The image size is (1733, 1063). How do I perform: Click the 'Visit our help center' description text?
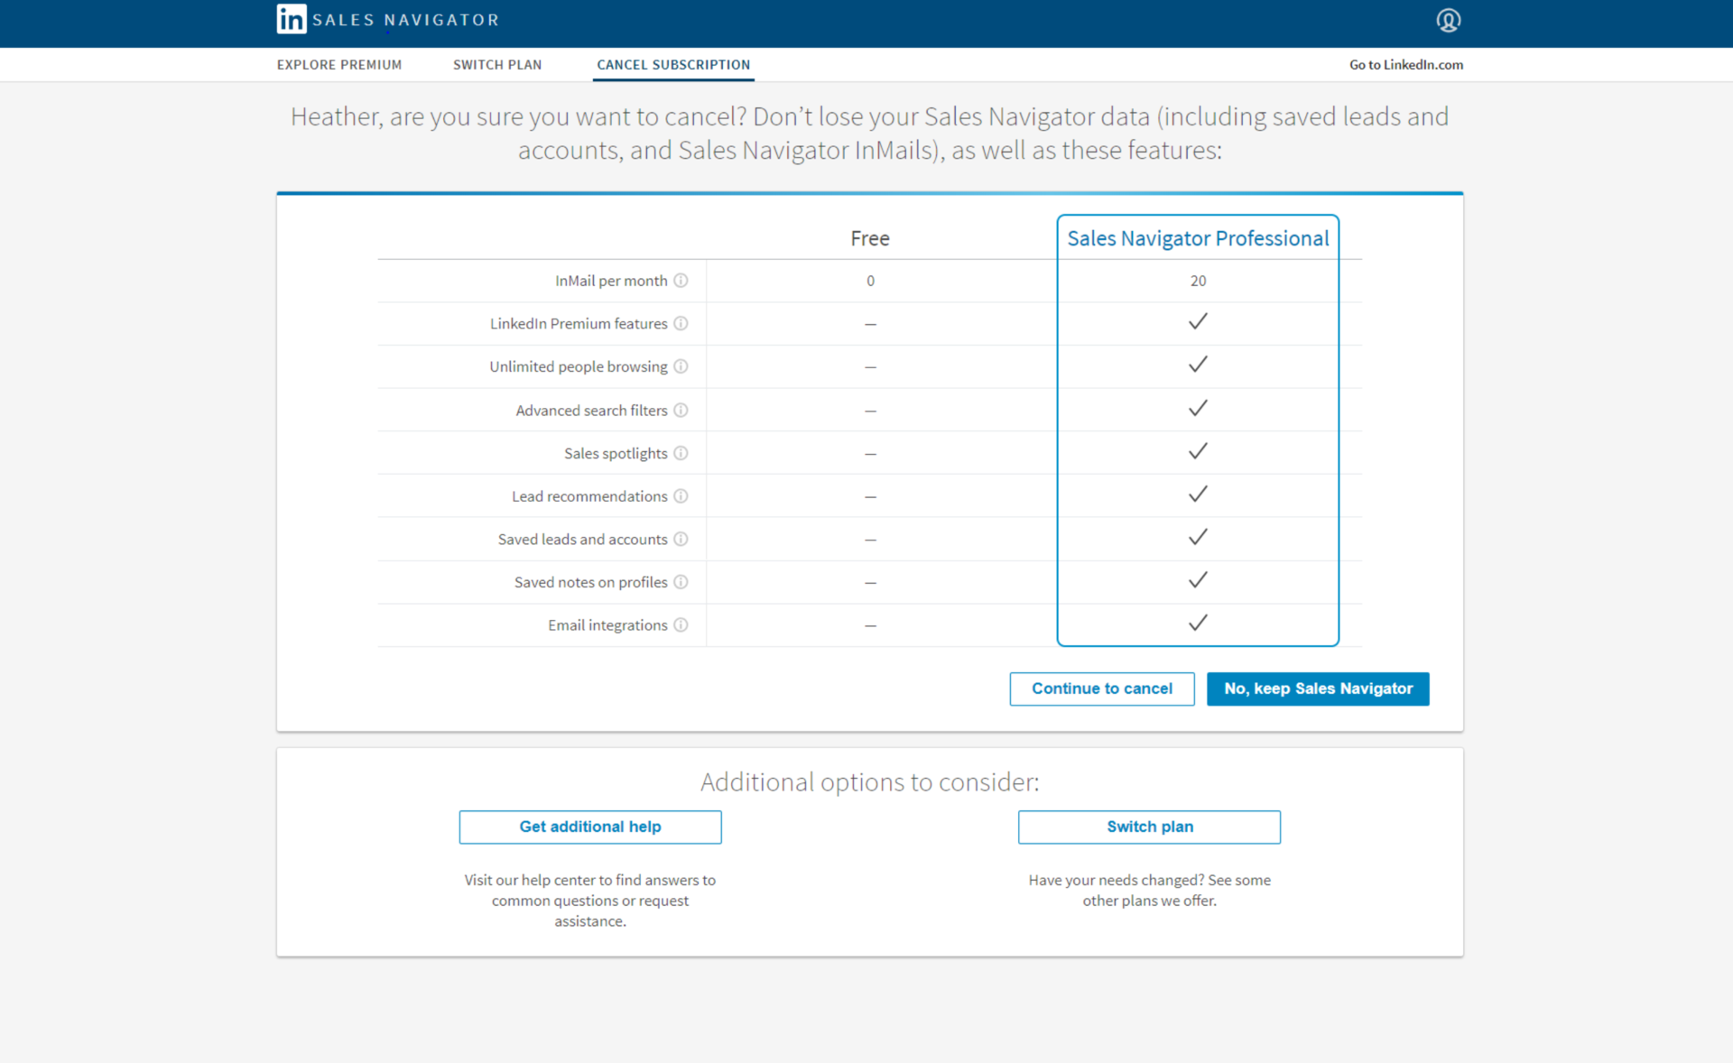pos(590,901)
